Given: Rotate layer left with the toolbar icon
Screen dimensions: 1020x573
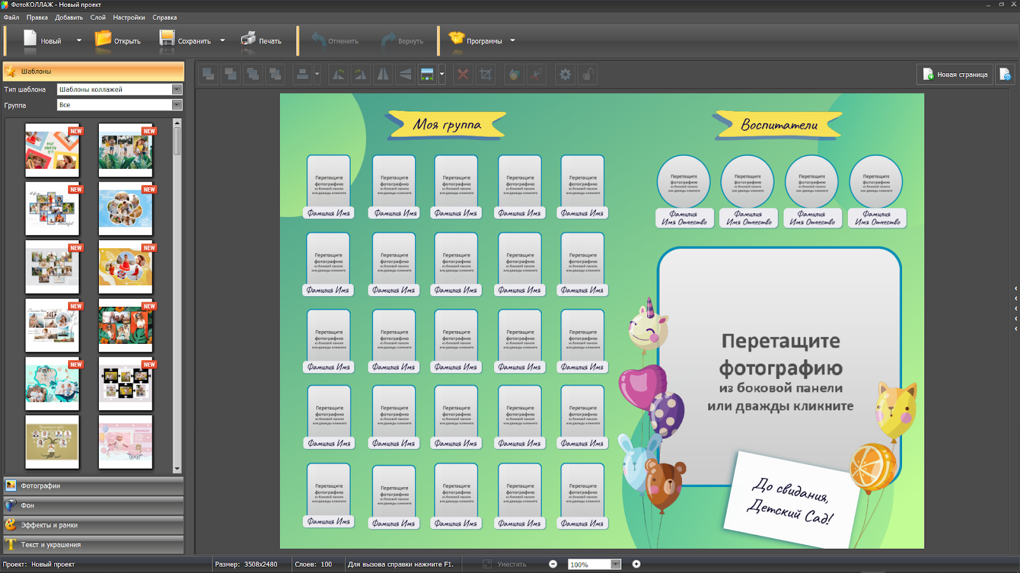Looking at the screenshot, I should click(x=339, y=74).
